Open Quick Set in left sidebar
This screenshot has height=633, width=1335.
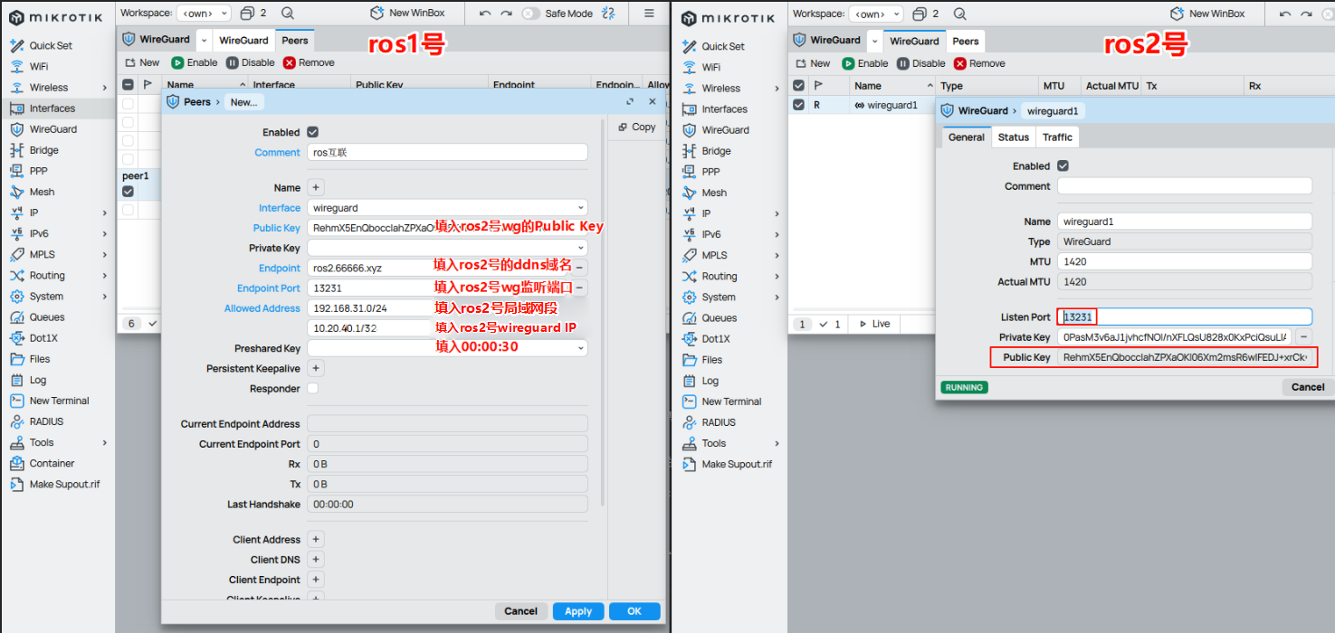point(51,45)
